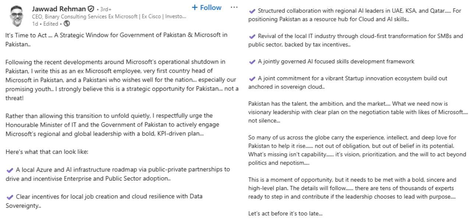The image size is (471, 224).
Task: Click checkmark before 'Clear incentives for local job'
Action: coord(10,197)
